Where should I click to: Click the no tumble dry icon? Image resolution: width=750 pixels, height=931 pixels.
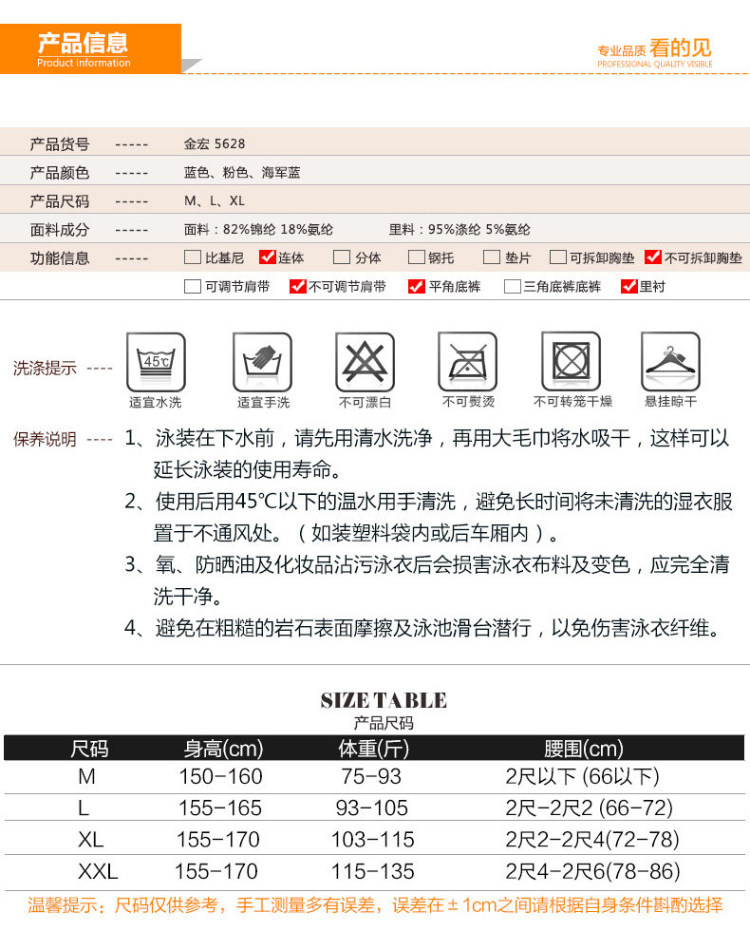click(571, 362)
